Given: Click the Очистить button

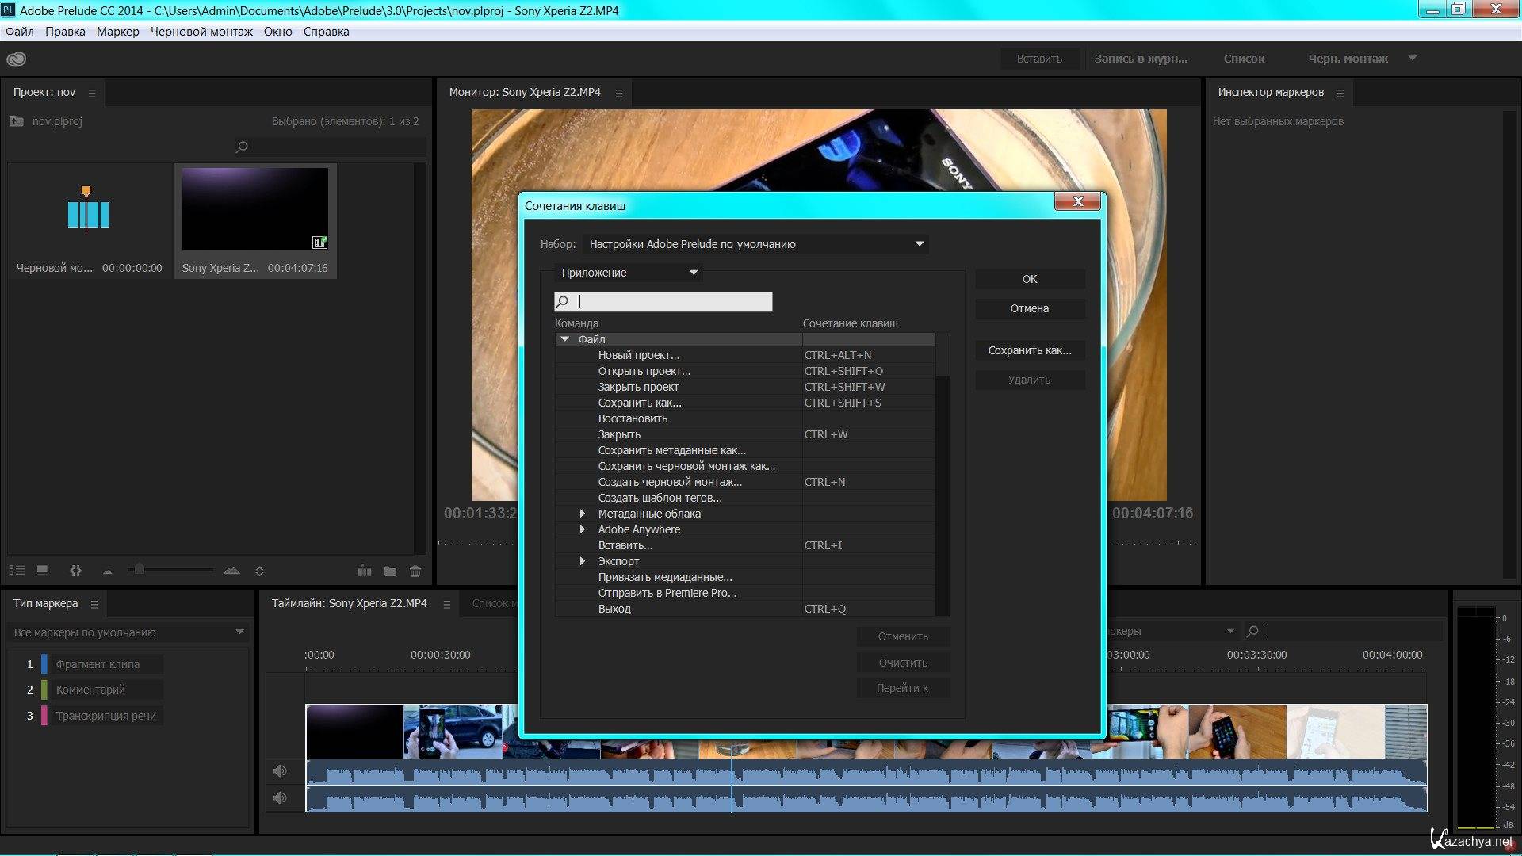Looking at the screenshot, I should pos(903,663).
